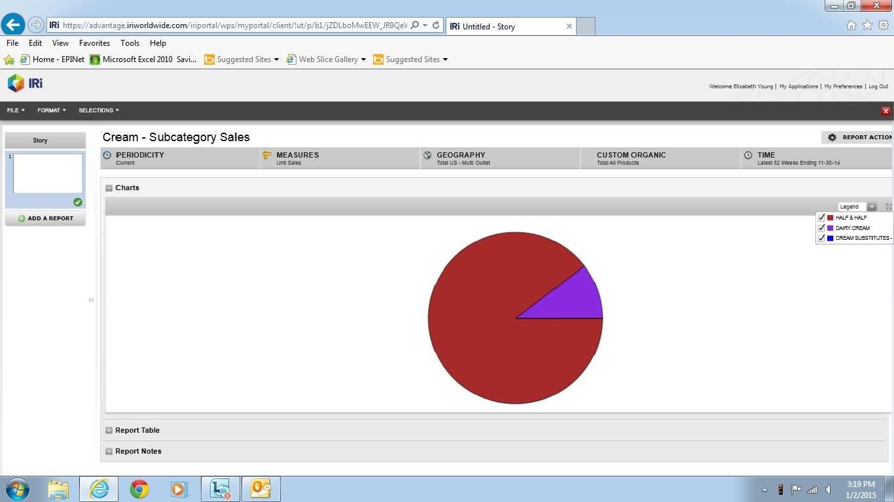Open Google Chrome from the taskbar
The width and height of the screenshot is (894, 502).
pos(139,489)
